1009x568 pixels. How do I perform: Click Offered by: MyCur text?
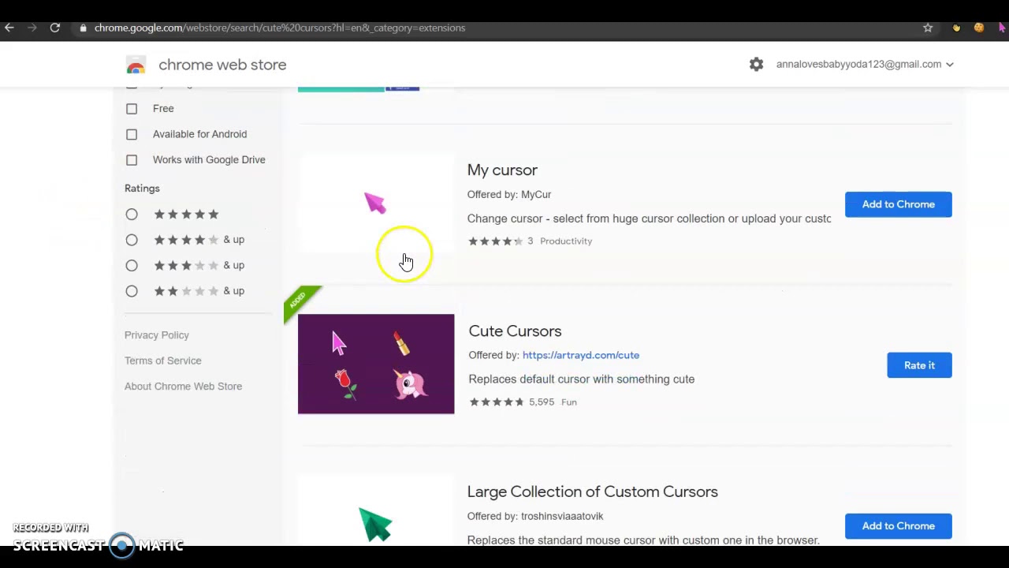click(x=509, y=195)
